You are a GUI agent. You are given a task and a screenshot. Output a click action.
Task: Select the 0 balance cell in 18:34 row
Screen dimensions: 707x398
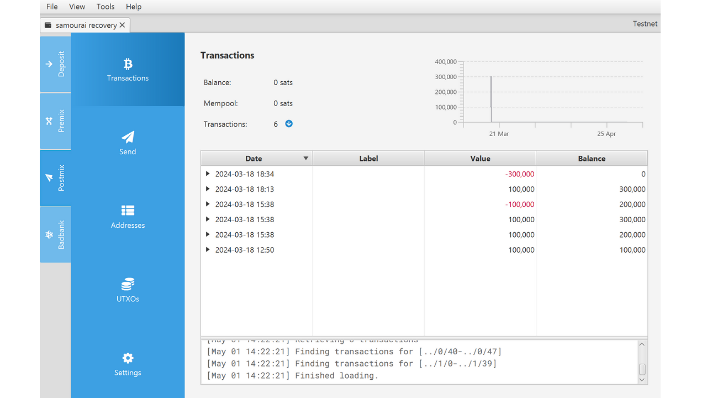click(x=643, y=174)
